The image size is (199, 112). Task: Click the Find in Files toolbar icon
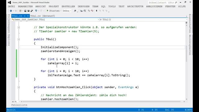[75, 11]
